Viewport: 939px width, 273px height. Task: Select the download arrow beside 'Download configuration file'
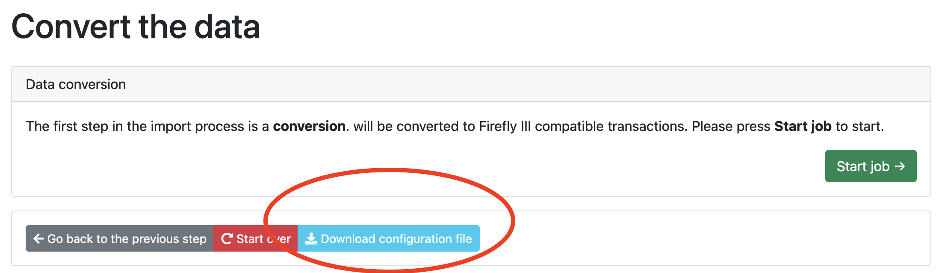click(x=312, y=239)
